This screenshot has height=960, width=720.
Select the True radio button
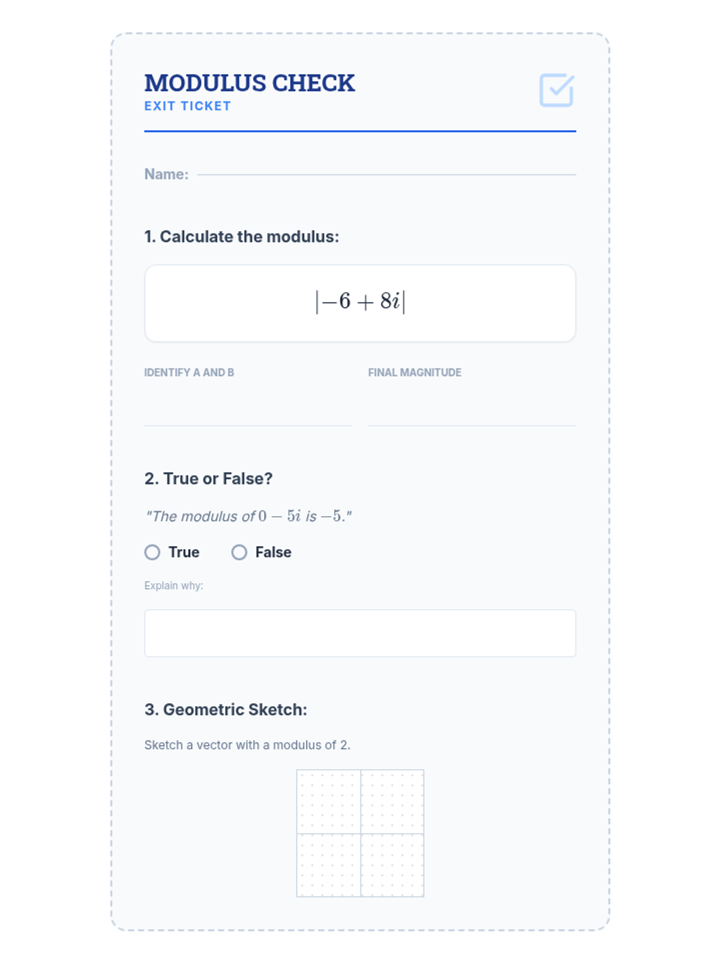point(152,552)
